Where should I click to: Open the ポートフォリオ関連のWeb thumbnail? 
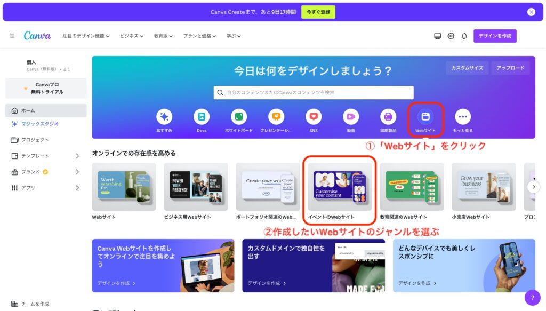[x=268, y=187]
